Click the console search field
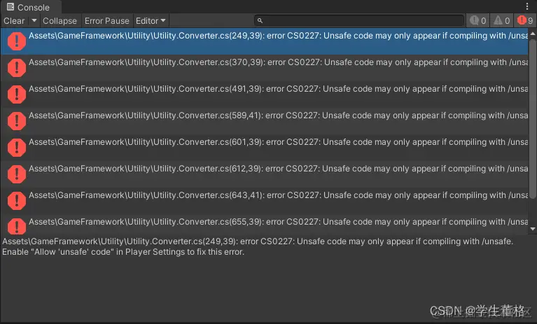This screenshot has width=537, height=324. [x=359, y=20]
